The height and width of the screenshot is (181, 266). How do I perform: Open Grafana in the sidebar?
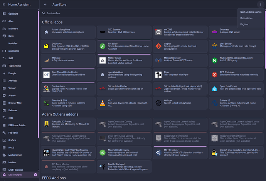[20, 140]
